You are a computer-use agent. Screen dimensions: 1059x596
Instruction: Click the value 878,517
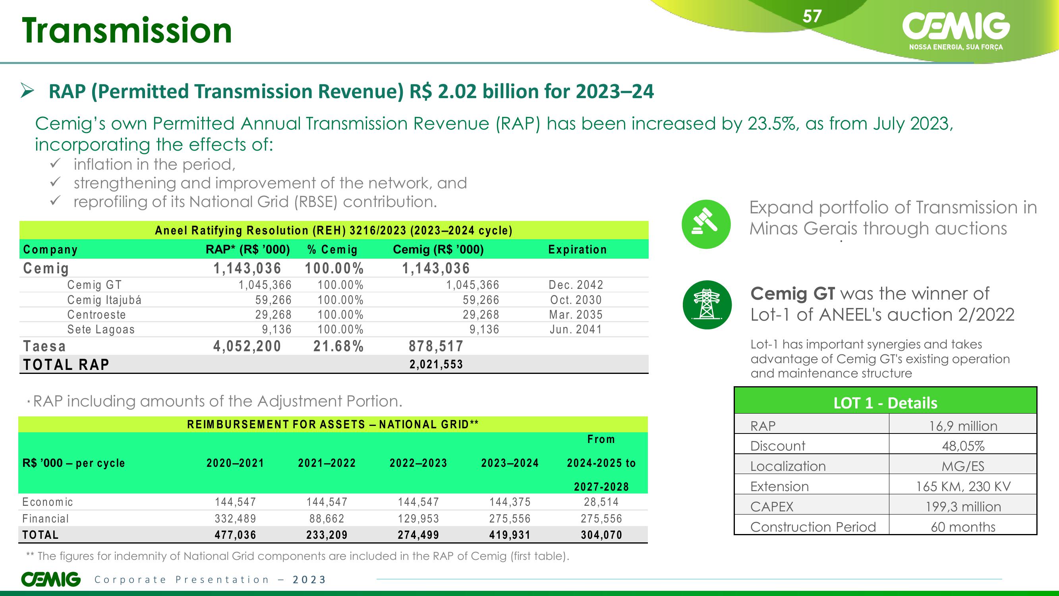coord(436,346)
